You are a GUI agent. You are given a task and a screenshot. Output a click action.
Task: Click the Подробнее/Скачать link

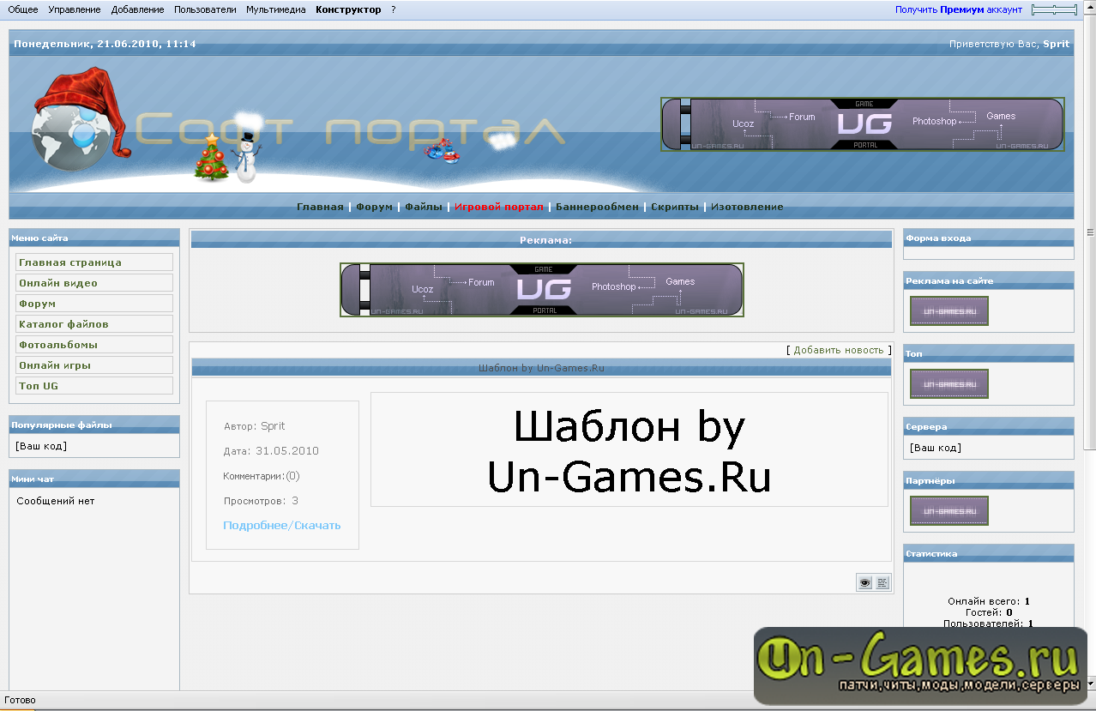(282, 525)
